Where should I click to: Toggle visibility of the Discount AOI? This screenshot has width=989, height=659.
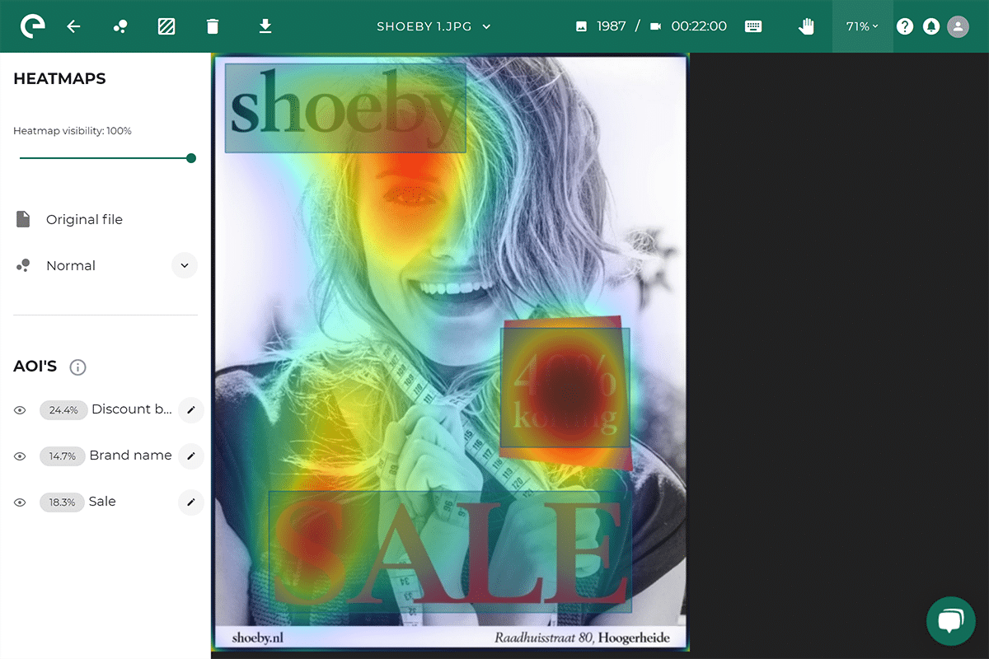click(x=21, y=409)
